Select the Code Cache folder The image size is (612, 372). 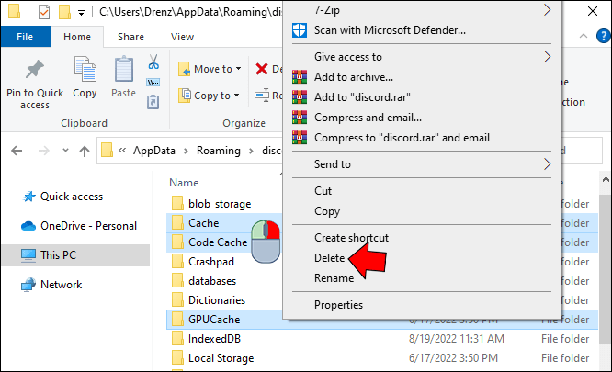click(218, 242)
